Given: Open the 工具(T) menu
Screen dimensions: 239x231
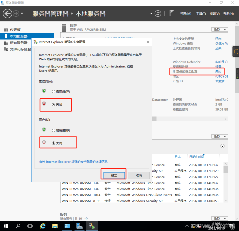Looking at the screenshot, I should [201, 13].
